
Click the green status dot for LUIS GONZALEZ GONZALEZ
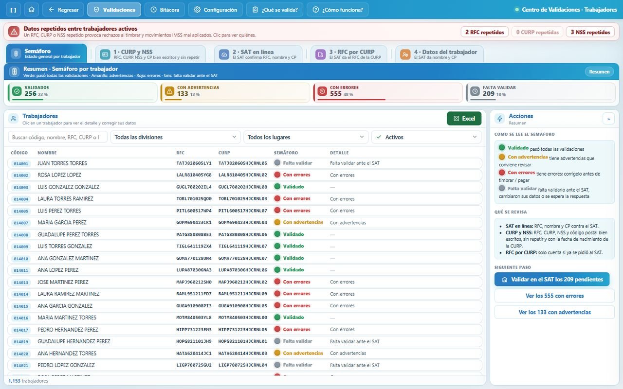277,187
